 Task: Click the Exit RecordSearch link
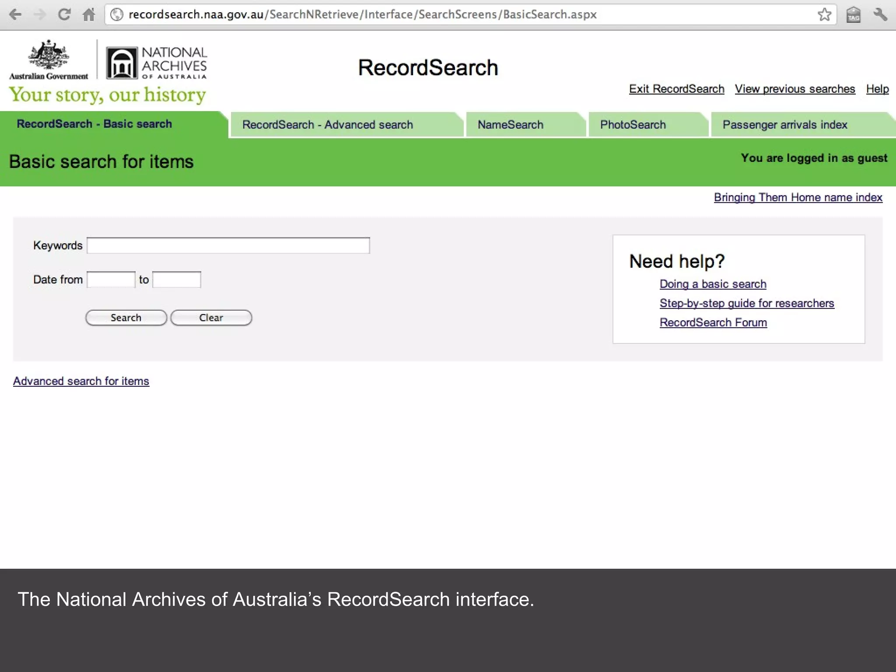click(676, 89)
